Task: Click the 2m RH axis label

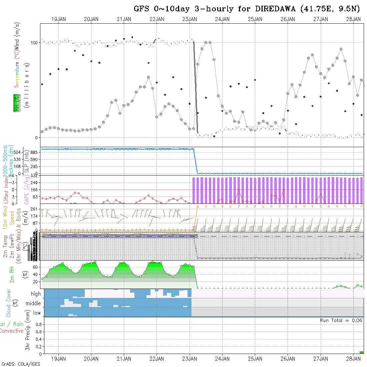Action: (x=12, y=274)
